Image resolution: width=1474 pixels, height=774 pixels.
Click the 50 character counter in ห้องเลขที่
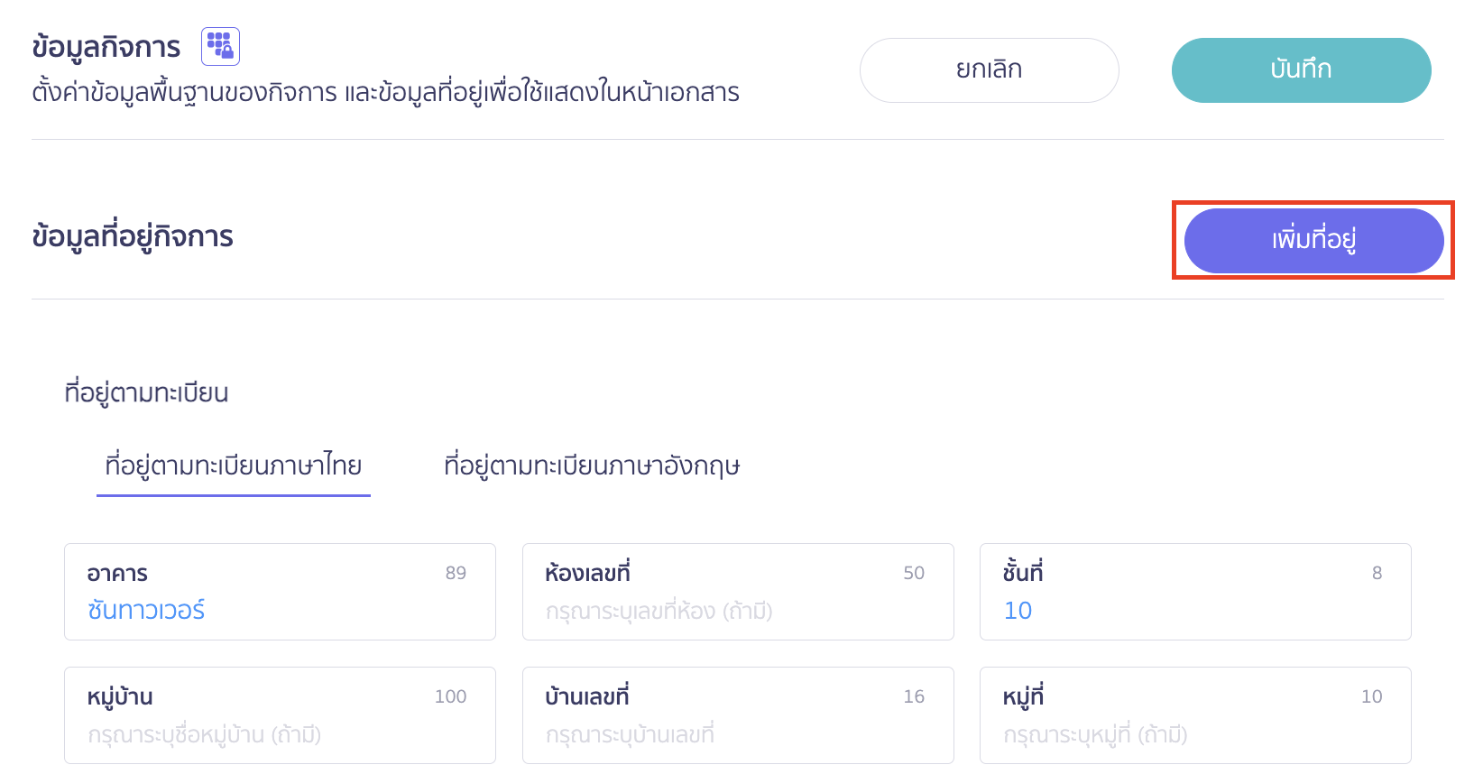coord(914,574)
